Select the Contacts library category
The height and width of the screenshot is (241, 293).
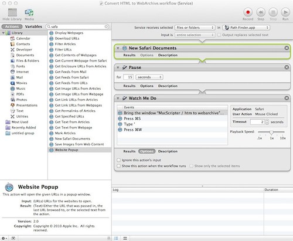pyautogui.click(x=23, y=44)
